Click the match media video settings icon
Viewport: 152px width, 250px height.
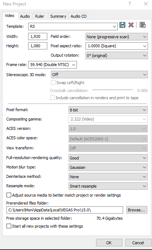[x=142, y=25]
